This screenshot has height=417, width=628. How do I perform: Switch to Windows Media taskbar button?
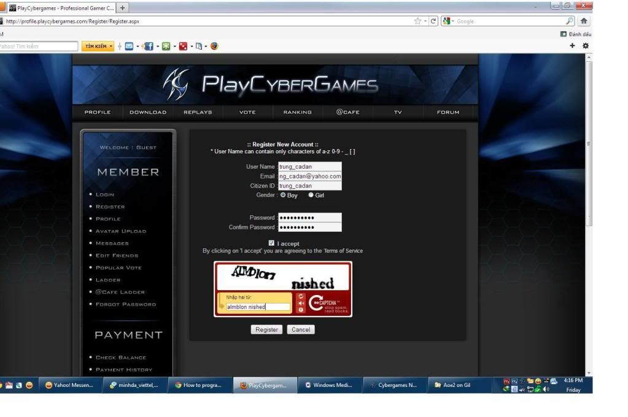pyautogui.click(x=330, y=385)
